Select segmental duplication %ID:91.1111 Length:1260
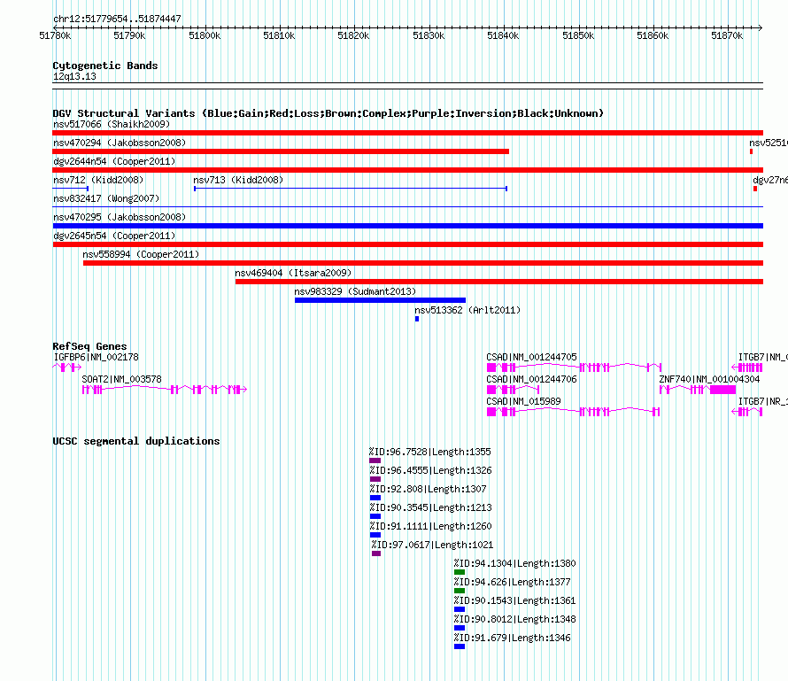 pyautogui.click(x=375, y=535)
